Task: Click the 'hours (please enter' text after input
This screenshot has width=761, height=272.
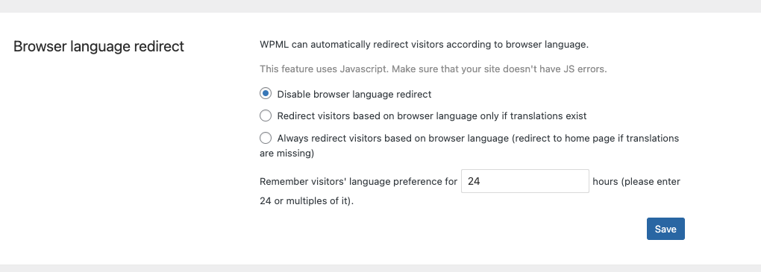Action: tap(636, 182)
